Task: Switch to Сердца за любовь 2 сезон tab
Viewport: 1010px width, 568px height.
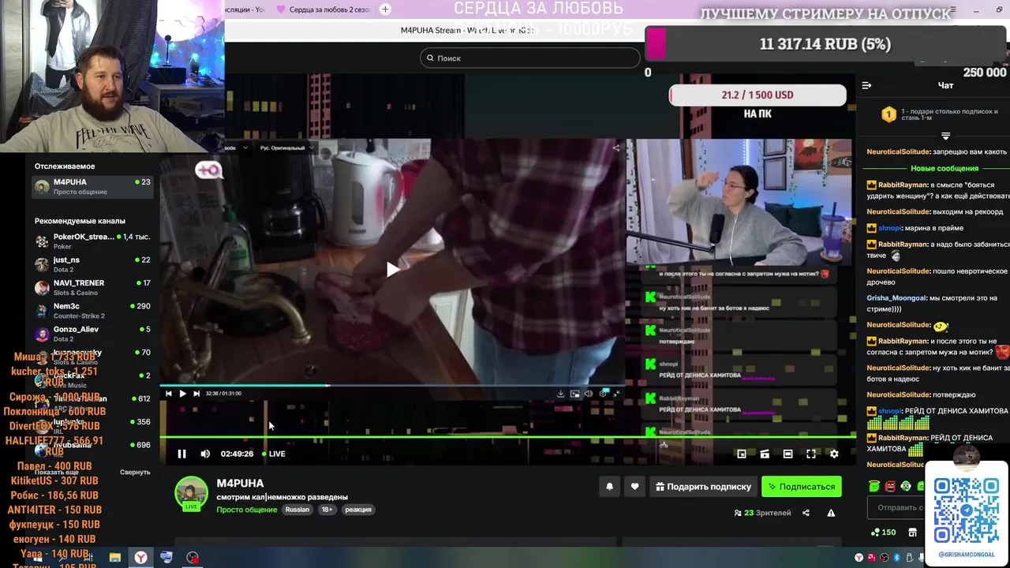Action: [x=324, y=9]
